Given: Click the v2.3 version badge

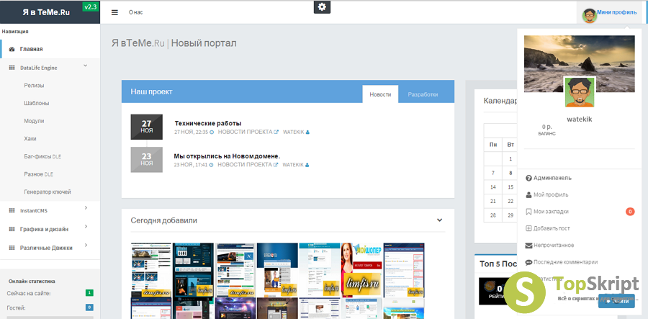Looking at the screenshot, I should 91,6.
